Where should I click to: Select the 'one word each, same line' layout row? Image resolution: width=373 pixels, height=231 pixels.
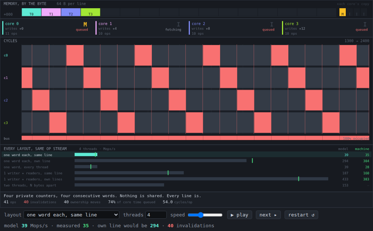click(186, 155)
